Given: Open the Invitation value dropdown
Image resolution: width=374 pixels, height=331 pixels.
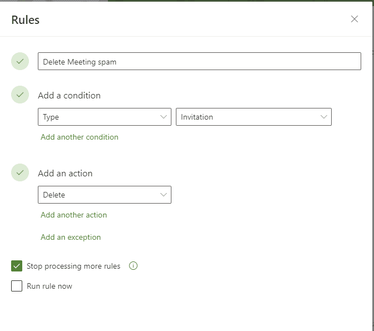Looking at the screenshot, I should click(x=254, y=117).
